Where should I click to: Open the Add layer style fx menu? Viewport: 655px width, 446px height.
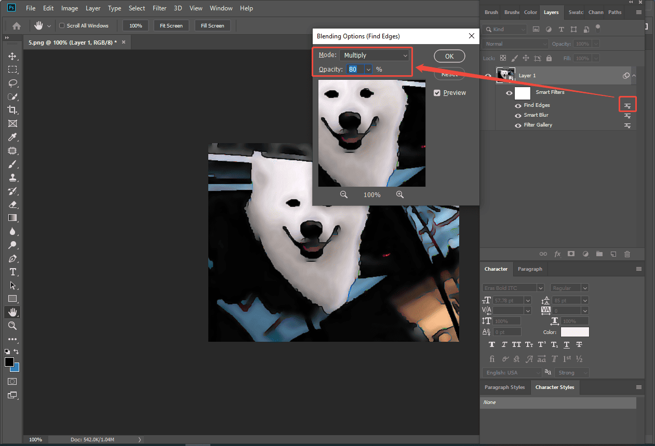pyautogui.click(x=557, y=254)
